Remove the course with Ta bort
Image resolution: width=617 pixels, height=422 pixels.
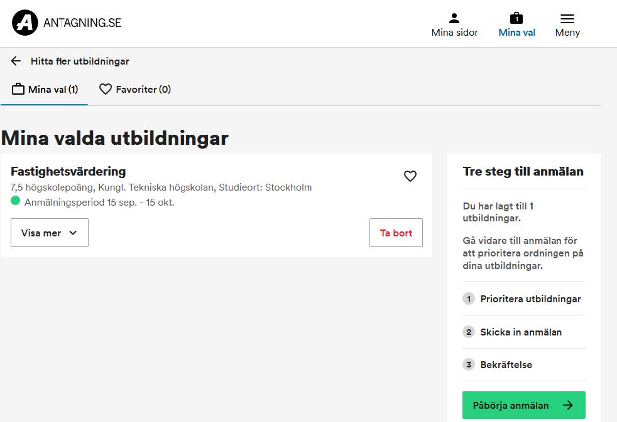[396, 233]
